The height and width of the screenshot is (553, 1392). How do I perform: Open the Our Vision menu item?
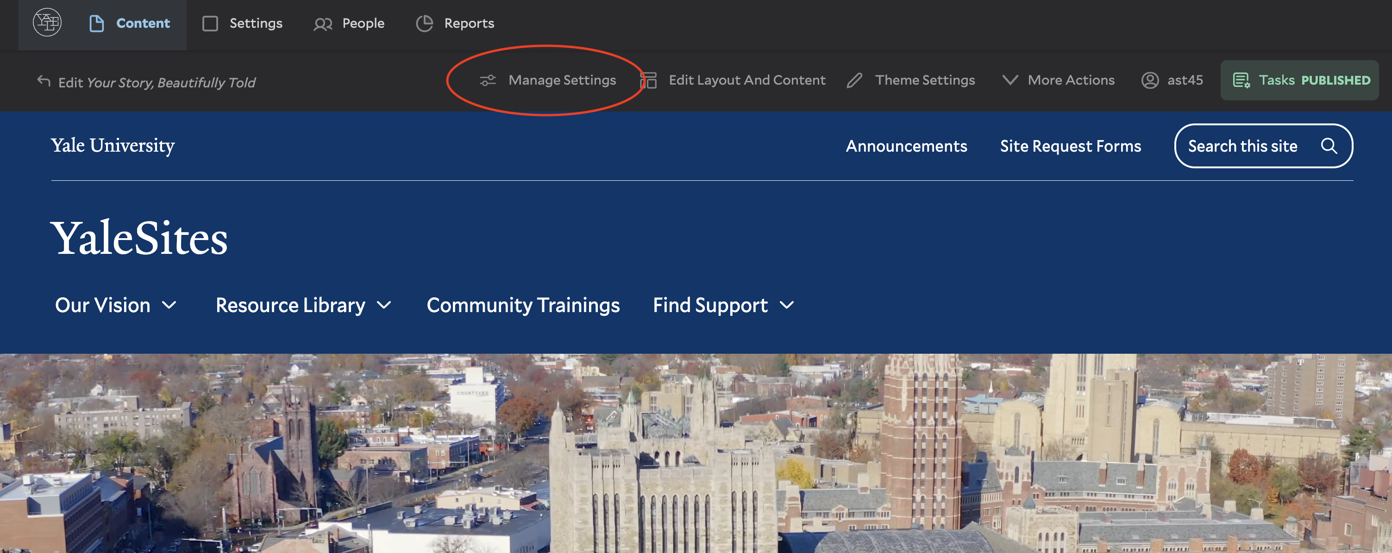103,305
